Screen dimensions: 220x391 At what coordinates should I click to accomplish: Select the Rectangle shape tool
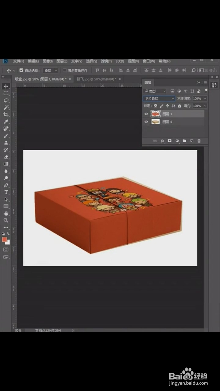tap(6, 206)
